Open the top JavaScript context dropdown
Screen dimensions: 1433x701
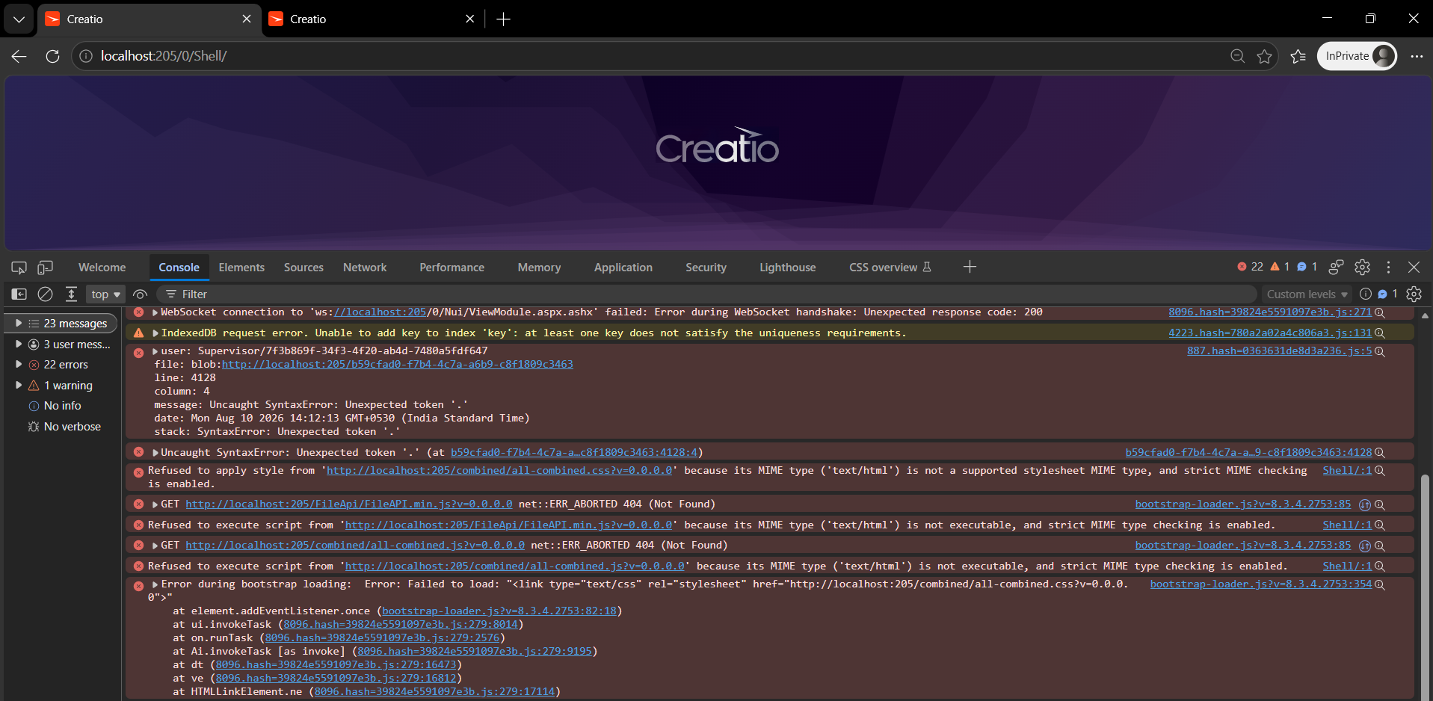pos(105,294)
